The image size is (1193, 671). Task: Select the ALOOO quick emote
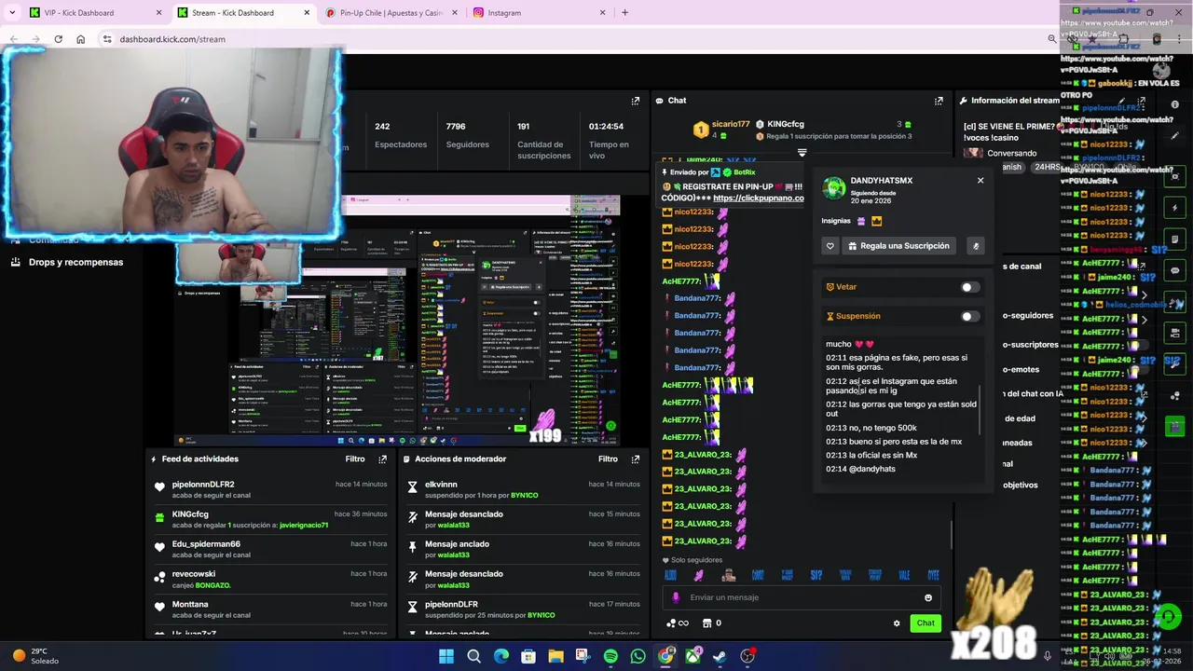coord(670,576)
